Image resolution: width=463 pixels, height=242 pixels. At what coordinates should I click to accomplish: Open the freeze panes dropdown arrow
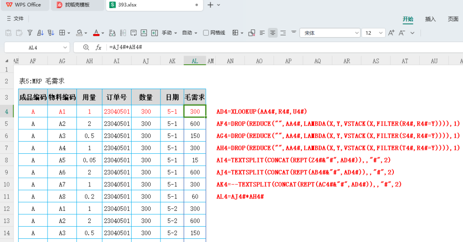click(242, 33)
